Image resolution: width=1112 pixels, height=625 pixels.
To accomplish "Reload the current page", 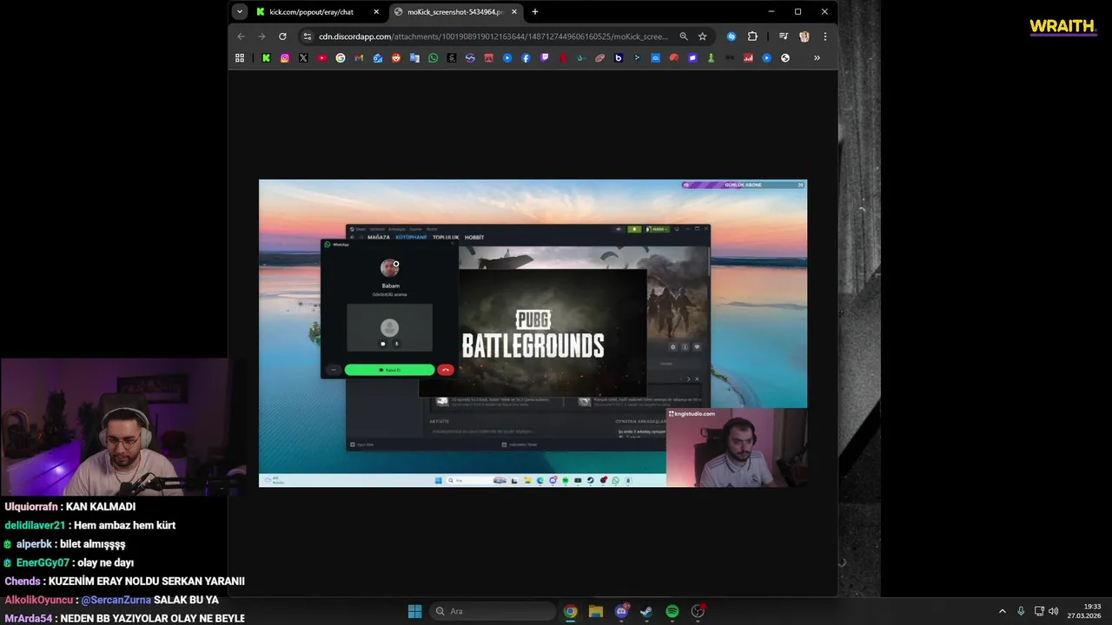I will [282, 36].
